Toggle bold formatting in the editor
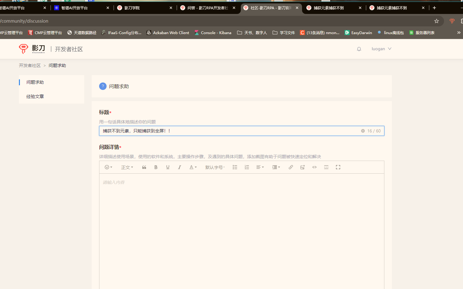The width and height of the screenshot is (463, 289). pos(156,167)
